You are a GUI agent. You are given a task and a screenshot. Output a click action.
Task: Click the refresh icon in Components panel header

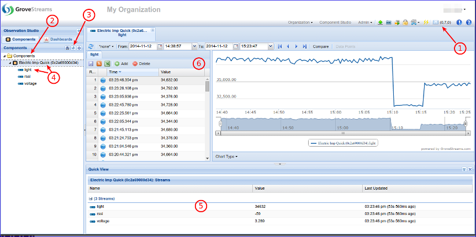[x=73, y=49]
